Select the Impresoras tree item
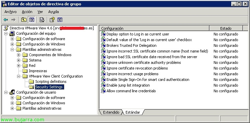 coord(38,71)
